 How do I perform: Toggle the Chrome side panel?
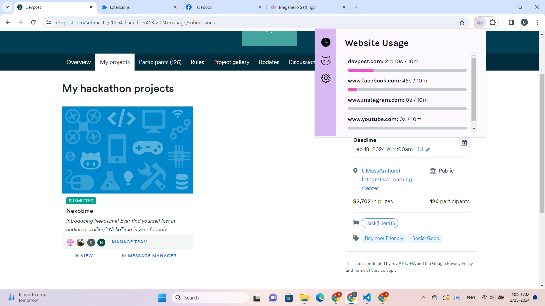(511, 22)
